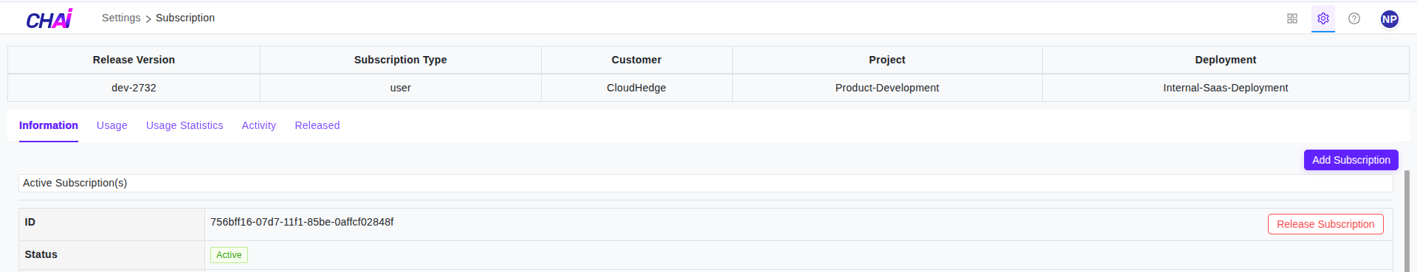
Task: Click the Subscription Type column header
Action: point(401,60)
